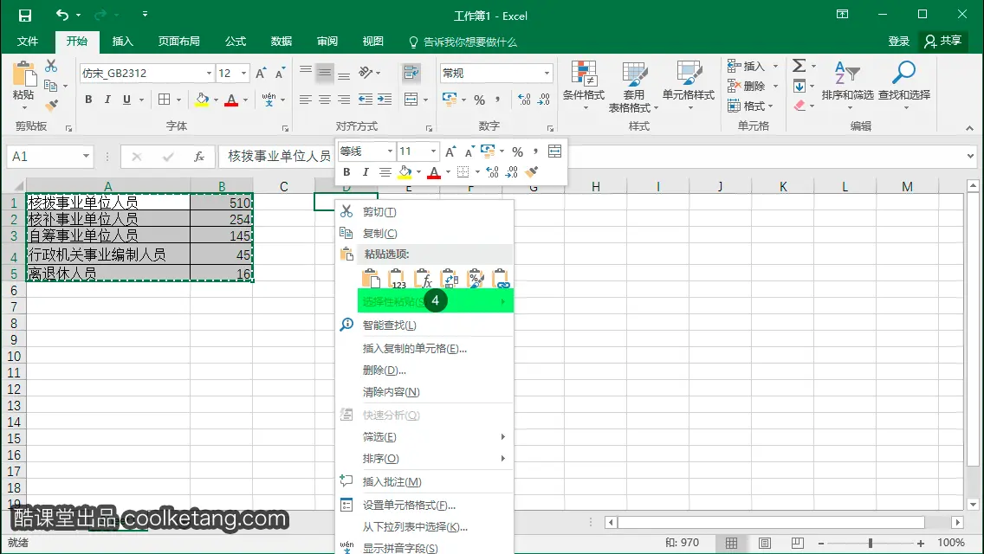Click the 登录 sign-in link
Image resolution: width=984 pixels, height=554 pixels.
898,42
